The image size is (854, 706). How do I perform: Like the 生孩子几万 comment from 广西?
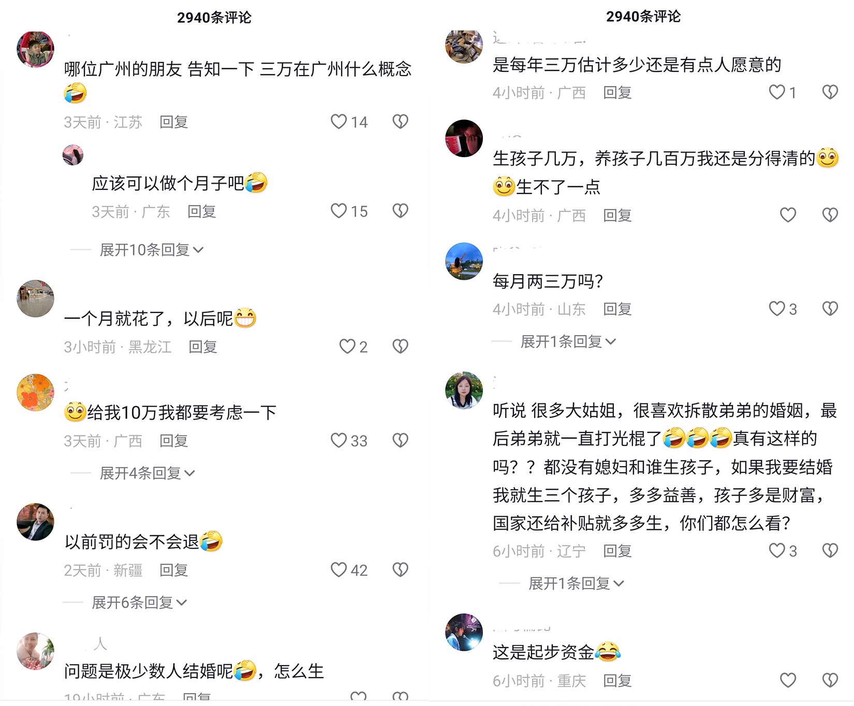(x=788, y=215)
